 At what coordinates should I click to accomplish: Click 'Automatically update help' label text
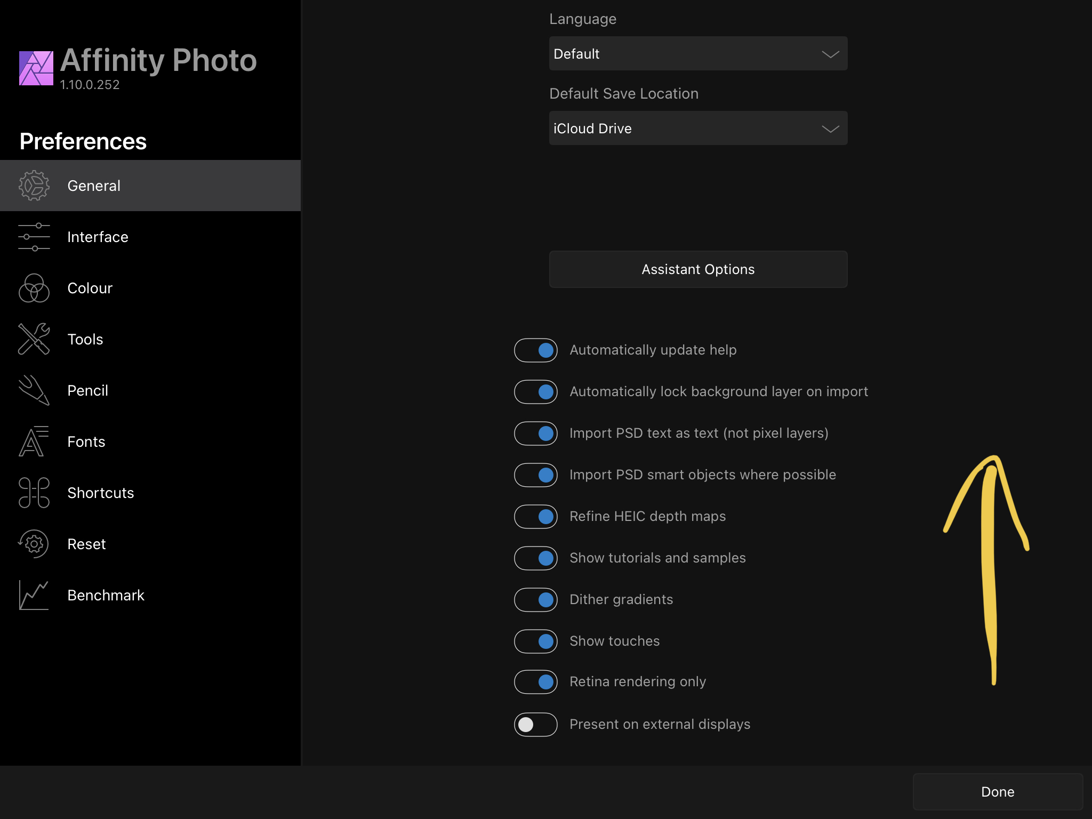tap(653, 350)
